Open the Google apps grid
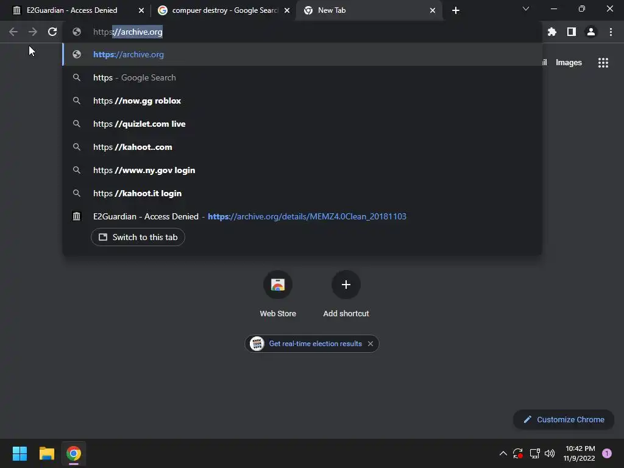Image resolution: width=624 pixels, height=468 pixels. [x=603, y=63]
